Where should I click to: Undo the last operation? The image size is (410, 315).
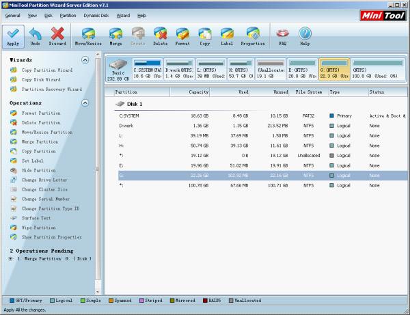(x=35, y=36)
